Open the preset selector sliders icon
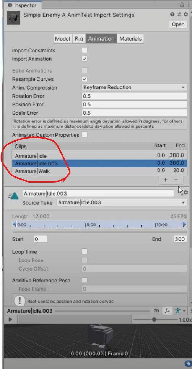Image resolution: width=192 pixels, height=369 pixels. 179,15
